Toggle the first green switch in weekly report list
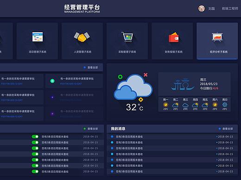 point(35,137)
